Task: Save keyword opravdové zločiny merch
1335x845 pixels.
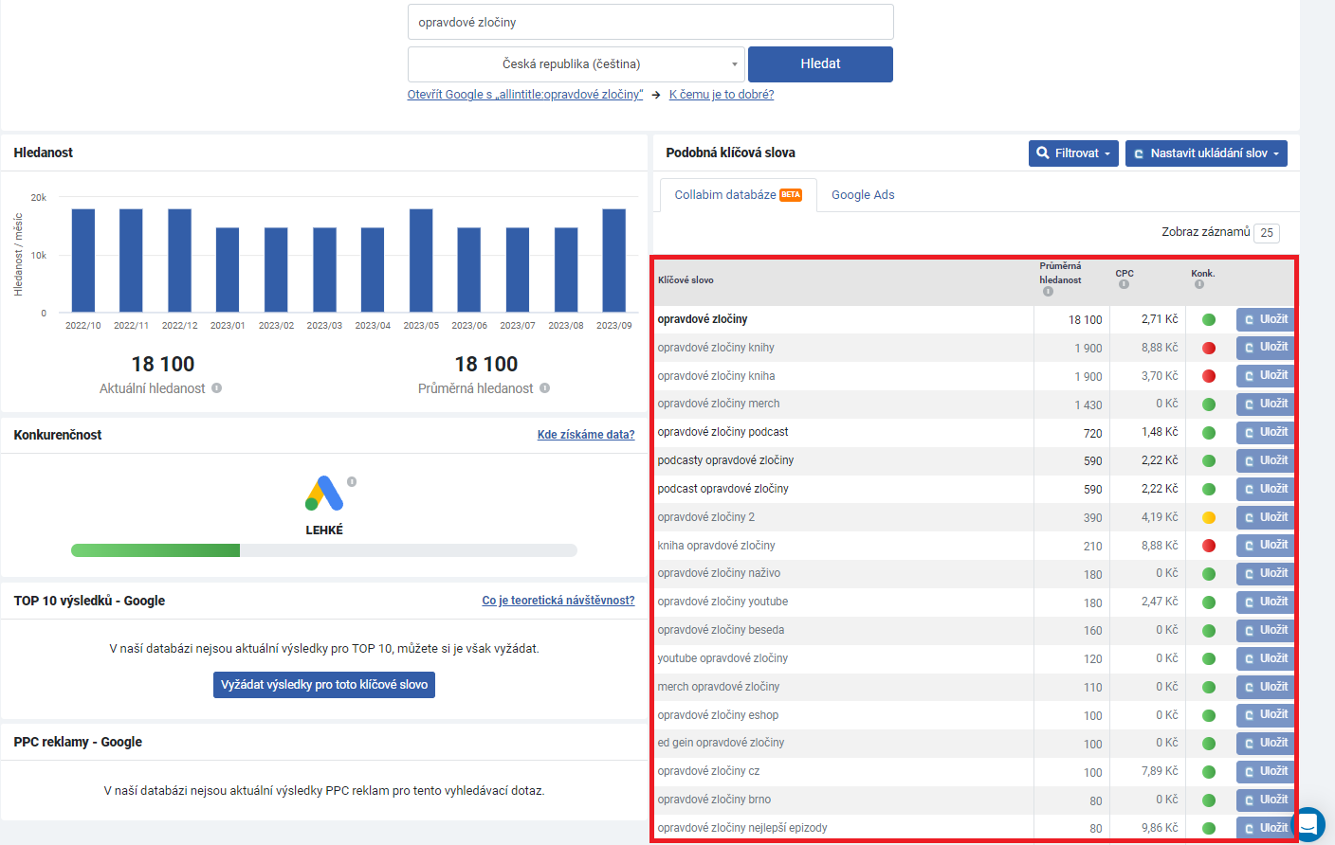Action: coord(1265,405)
